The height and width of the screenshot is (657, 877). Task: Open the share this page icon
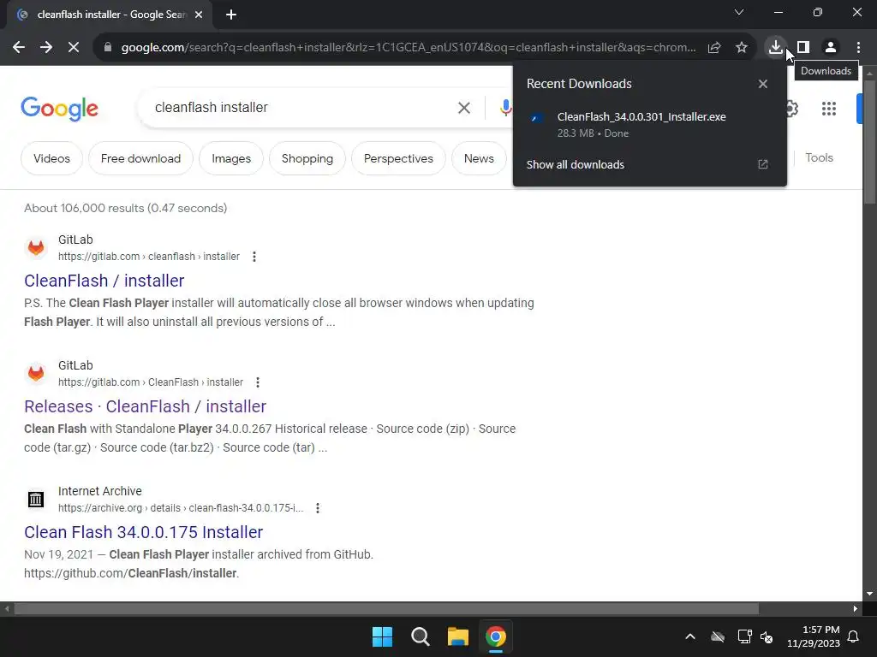pyautogui.click(x=714, y=48)
